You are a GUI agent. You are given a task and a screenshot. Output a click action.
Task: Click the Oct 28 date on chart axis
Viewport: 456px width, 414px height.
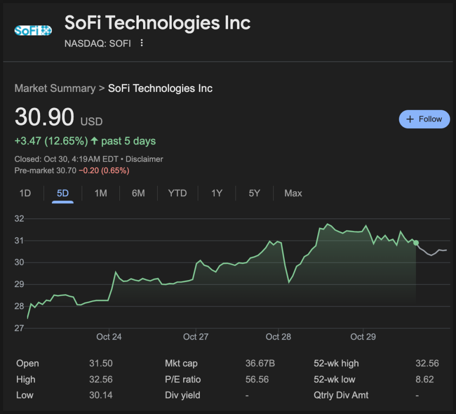click(x=279, y=337)
